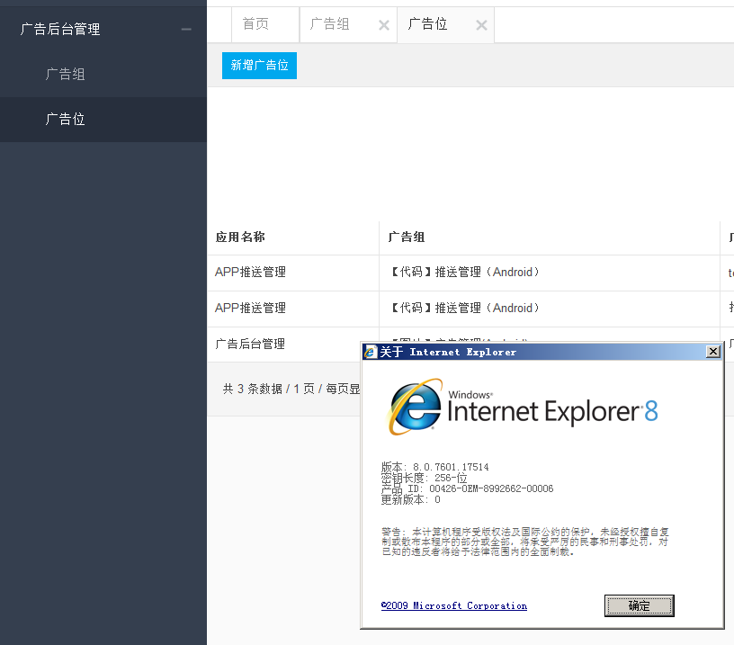This screenshot has height=645, width=734.
Task: Close the 广告组 tab with its X icon
Action: point(384,25)
